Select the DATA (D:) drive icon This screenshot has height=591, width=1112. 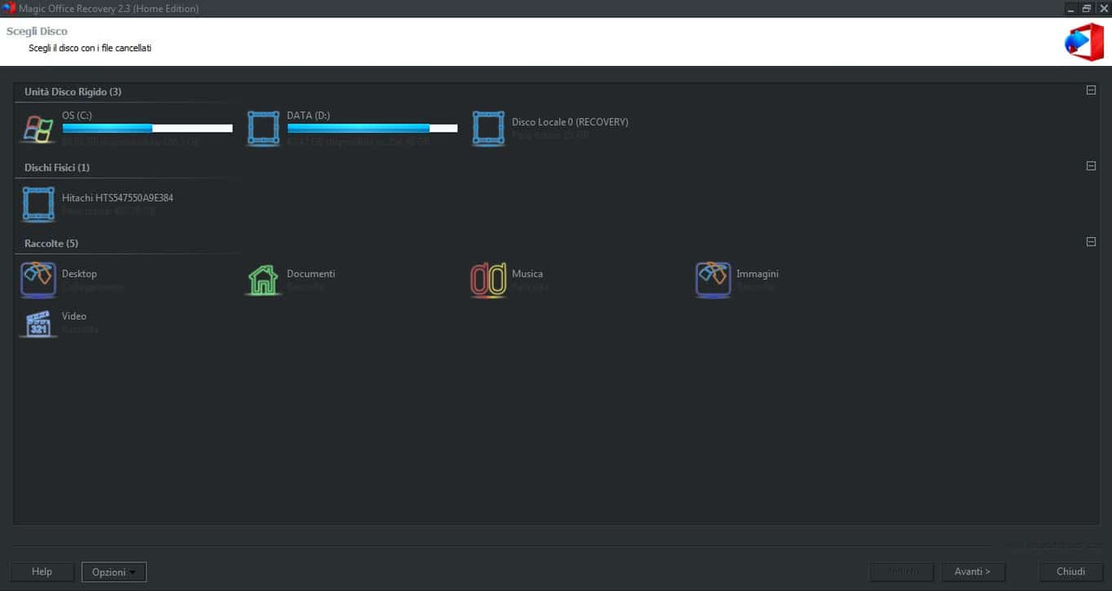[263, 129]
